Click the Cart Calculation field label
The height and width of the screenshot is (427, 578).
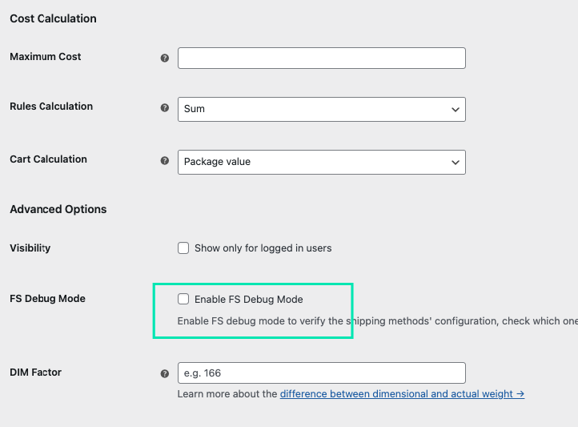click(x=48, y=159)
